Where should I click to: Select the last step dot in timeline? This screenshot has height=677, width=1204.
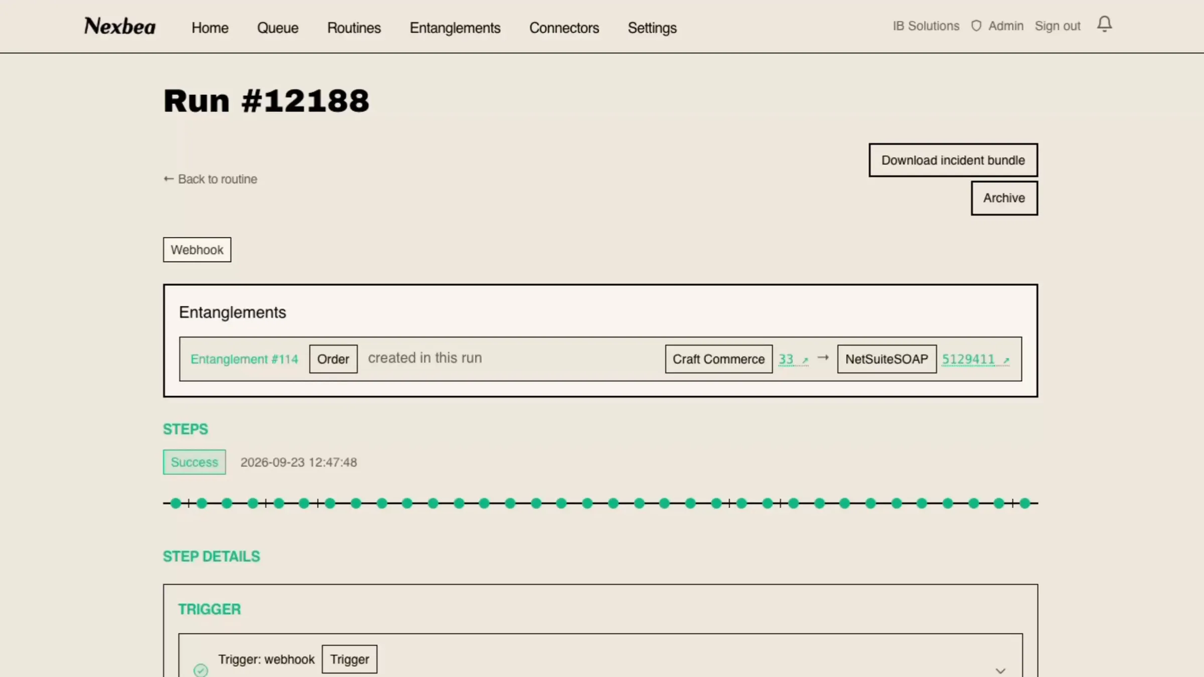1025,503
